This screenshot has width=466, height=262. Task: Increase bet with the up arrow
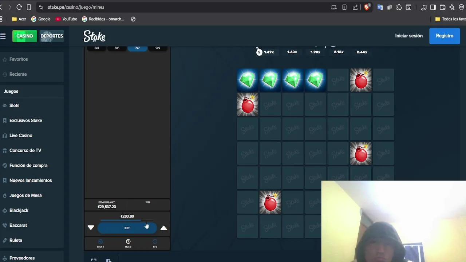tap(164, 228)
